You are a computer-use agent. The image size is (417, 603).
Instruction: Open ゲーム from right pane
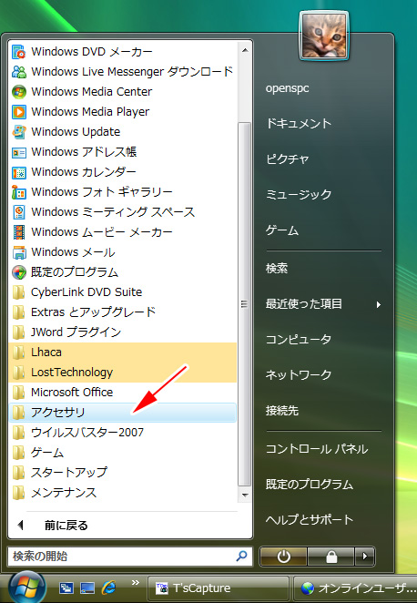(282, 230)
